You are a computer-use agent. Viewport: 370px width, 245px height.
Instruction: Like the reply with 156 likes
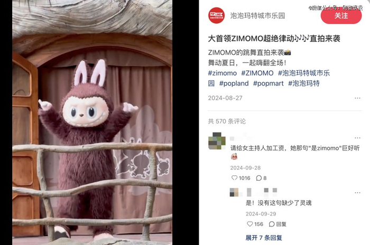[x=249, y=224]
